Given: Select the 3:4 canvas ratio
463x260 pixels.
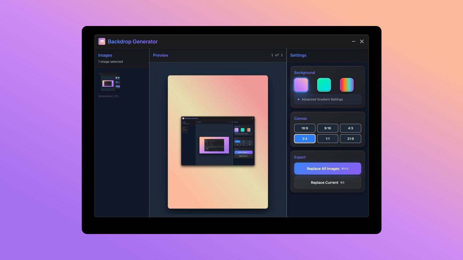Looking at the screenshot, I should click(305, 139).
